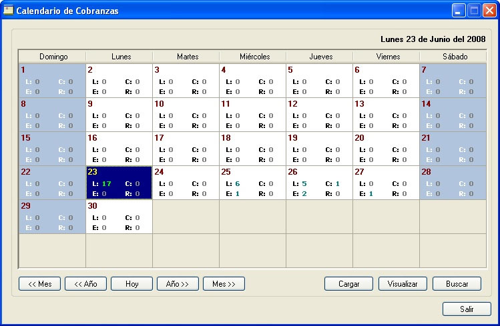Jump back one year with << Año
500x326 pixels.
click(x=86, y=284)
